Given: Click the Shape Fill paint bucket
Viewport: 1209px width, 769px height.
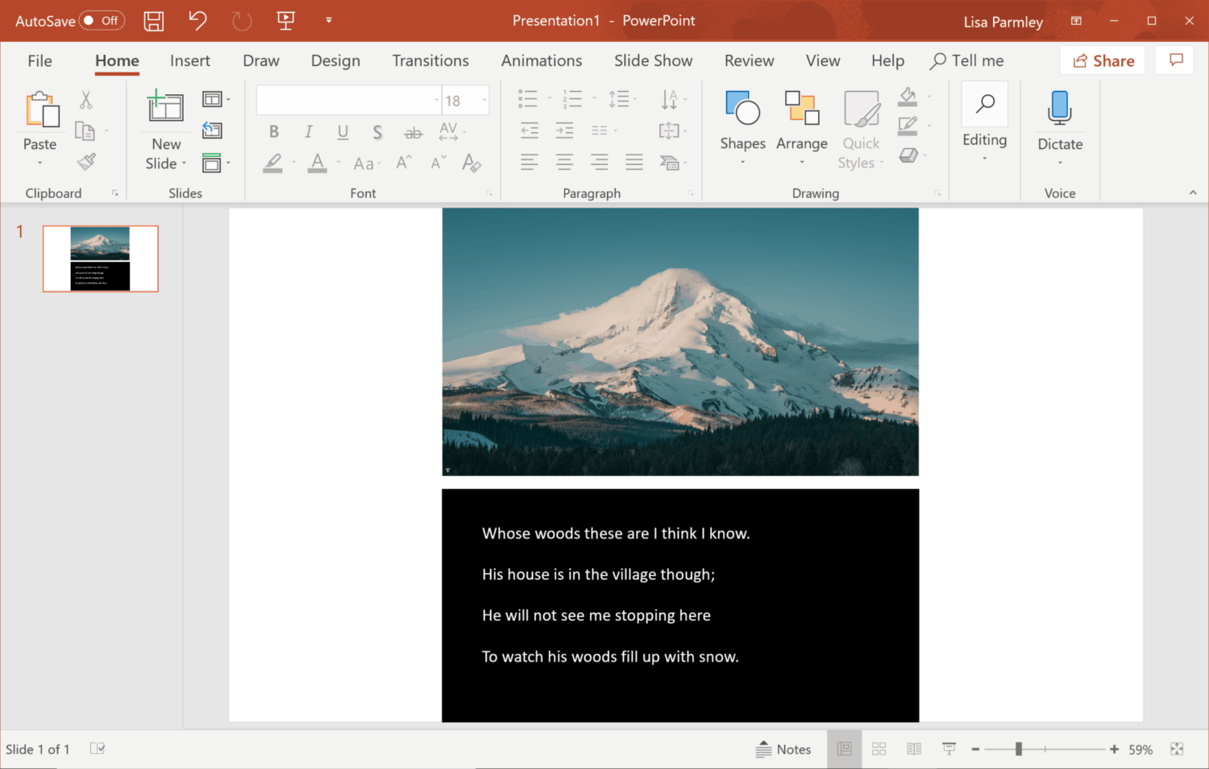Looking at the screenshot, I should 908,97.
